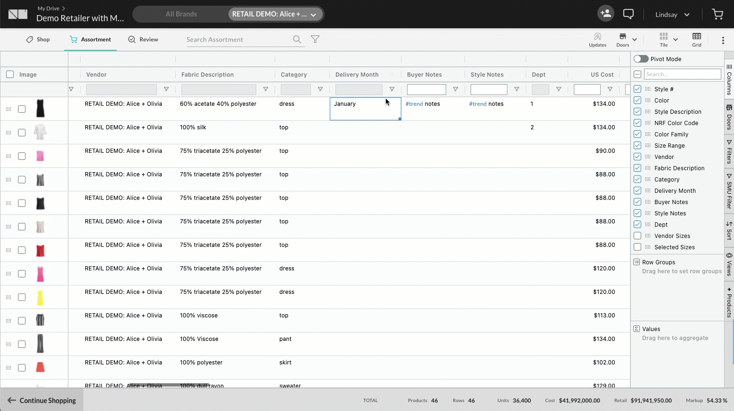
Task: Click the Buyer Notes filter input
Action: (x=426, y=89)
